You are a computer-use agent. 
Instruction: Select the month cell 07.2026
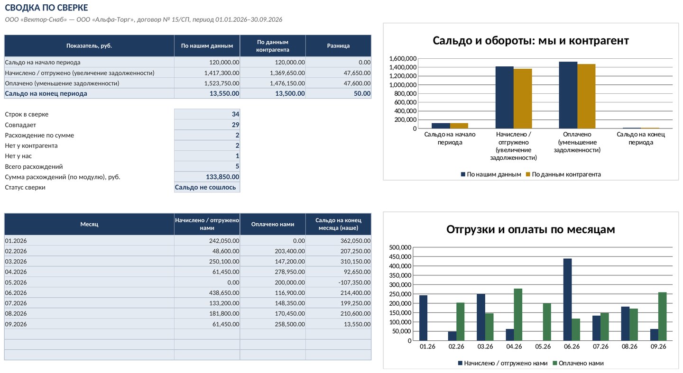coord(89,303)
